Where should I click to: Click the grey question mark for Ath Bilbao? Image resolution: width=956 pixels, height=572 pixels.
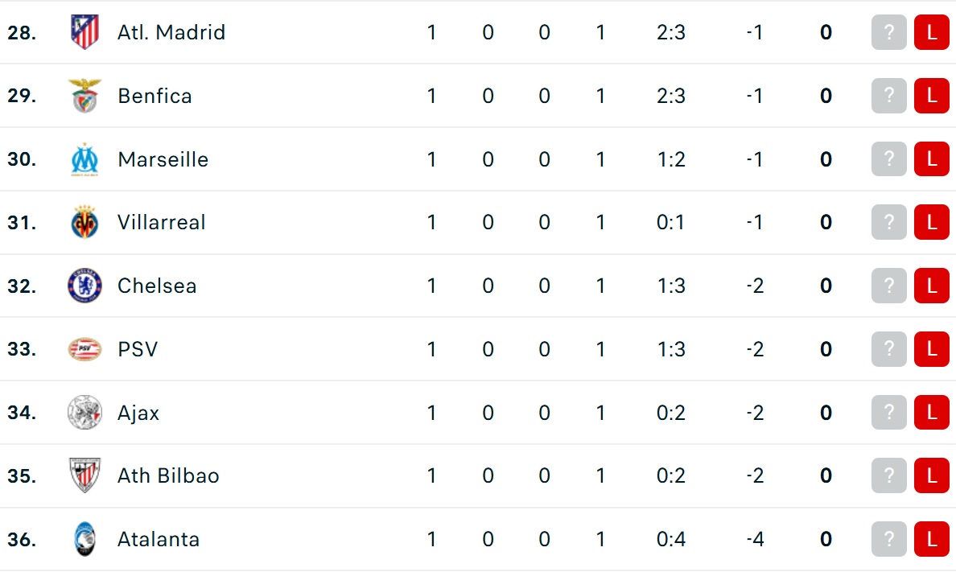(889, 475)
